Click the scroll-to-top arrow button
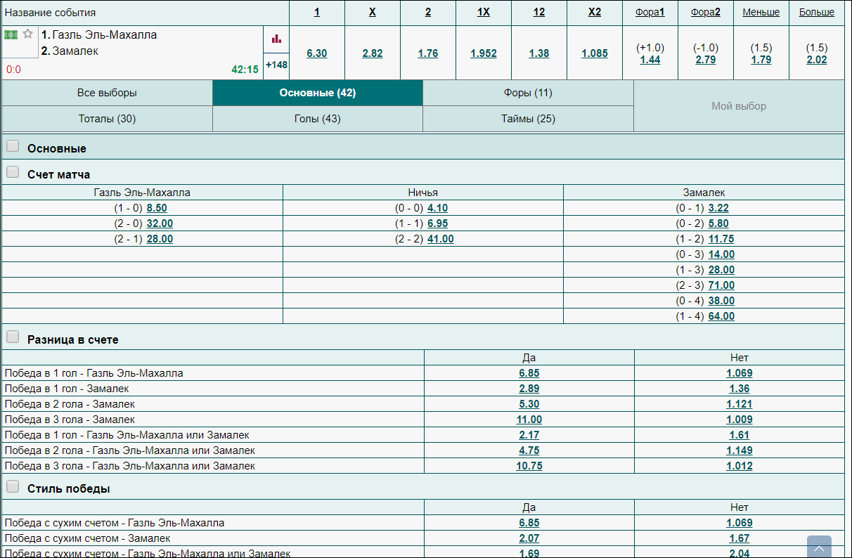Viewport: 852px width, 558px height. (x=819, y=547)
